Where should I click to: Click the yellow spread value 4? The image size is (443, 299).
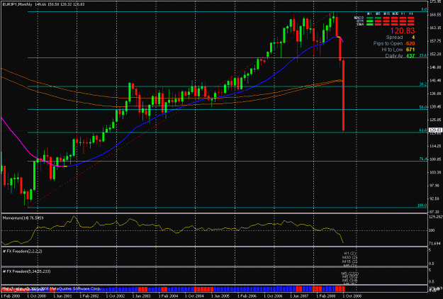click(413, 38)
